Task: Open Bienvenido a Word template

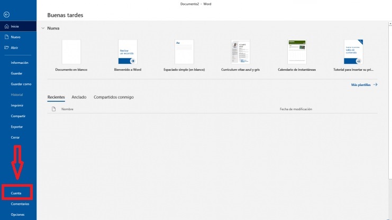Action: click(127, 52)
